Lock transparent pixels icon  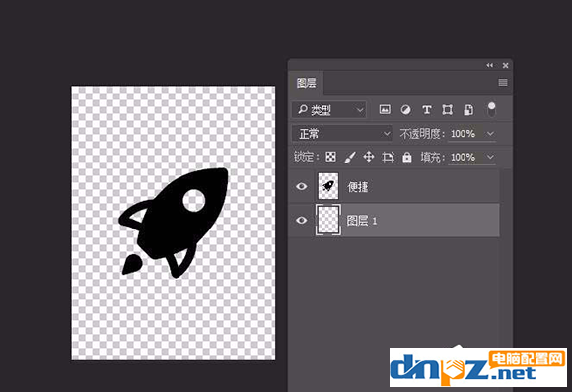330,157
